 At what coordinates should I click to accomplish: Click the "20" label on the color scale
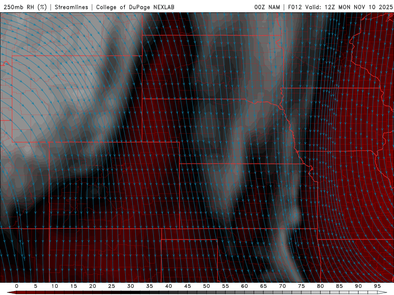(x=93, y=286)
